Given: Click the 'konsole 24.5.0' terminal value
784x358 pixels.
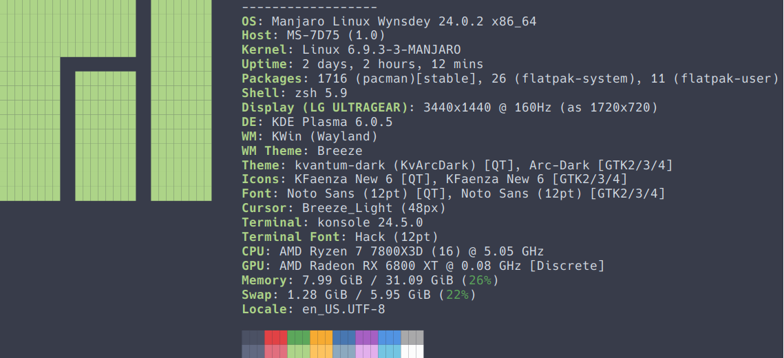Looking at the screenshot, I should tap(370, 222).
